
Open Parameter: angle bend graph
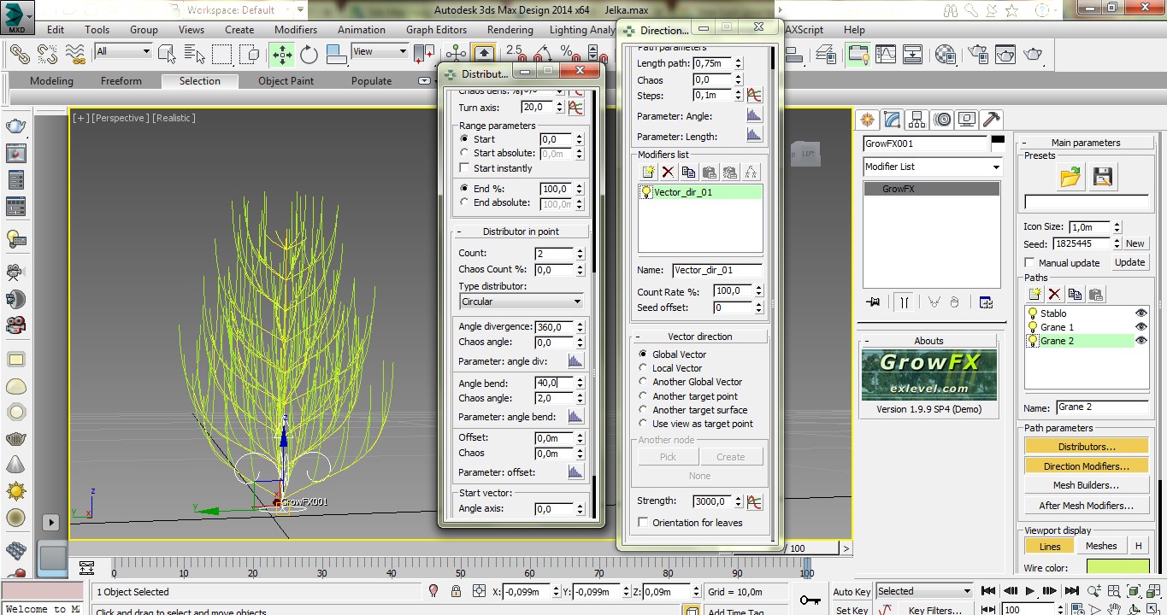point(575,417)
